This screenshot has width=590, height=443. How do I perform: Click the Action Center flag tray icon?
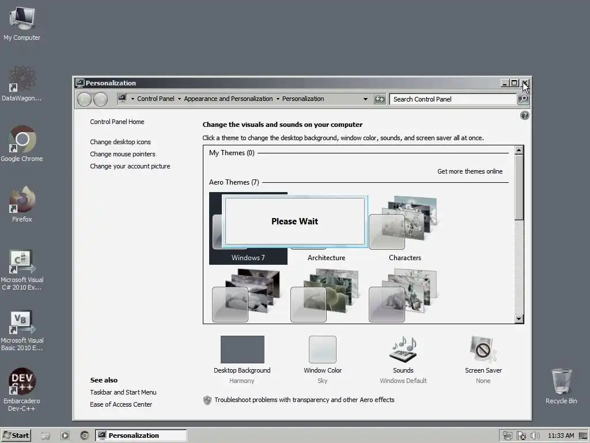tap(521, 436)
